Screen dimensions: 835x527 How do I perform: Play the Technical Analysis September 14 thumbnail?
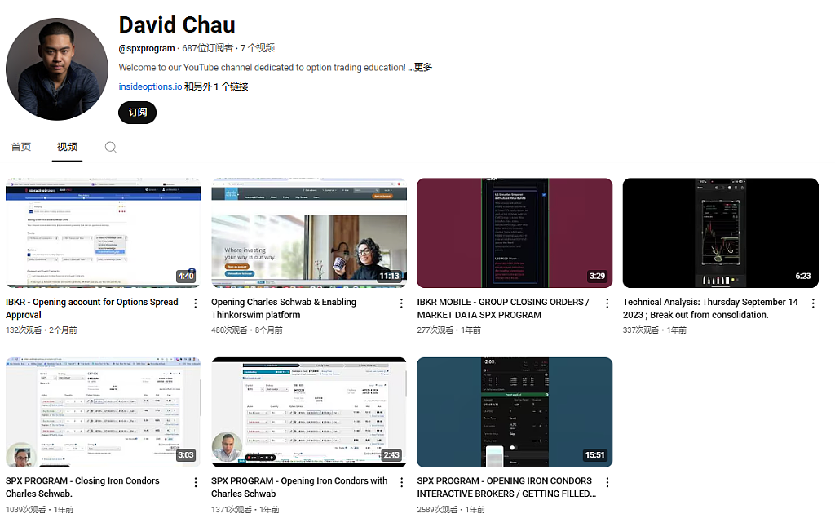[721, 232]
